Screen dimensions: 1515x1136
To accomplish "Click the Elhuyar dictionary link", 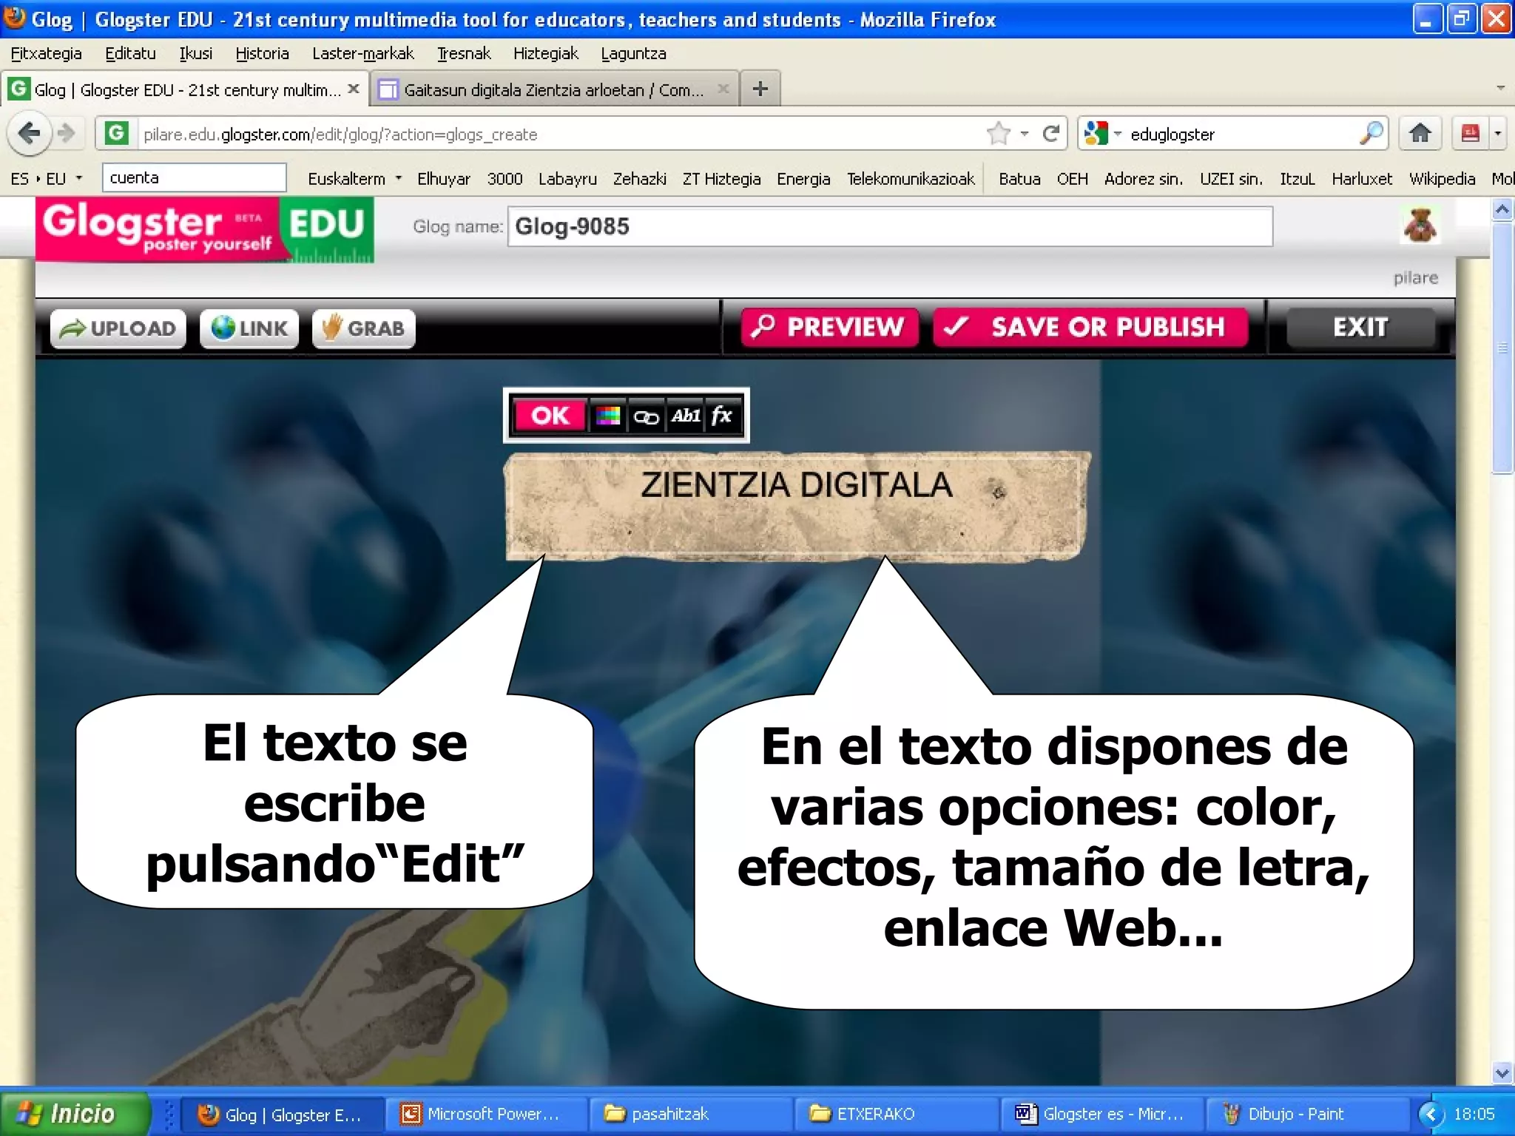I will (443, 178).
